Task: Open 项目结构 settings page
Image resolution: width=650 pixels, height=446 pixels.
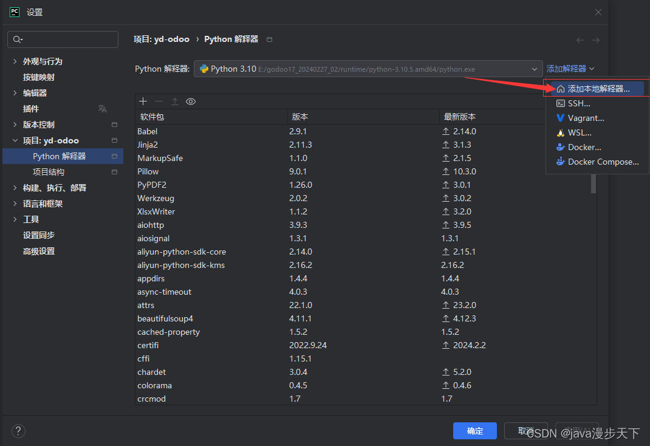Action: 49,172
